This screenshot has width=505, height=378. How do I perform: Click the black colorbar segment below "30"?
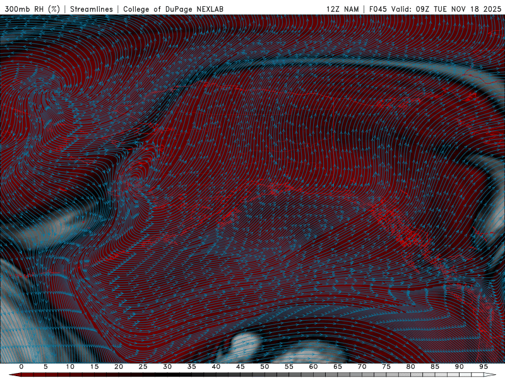coord(167,375)
